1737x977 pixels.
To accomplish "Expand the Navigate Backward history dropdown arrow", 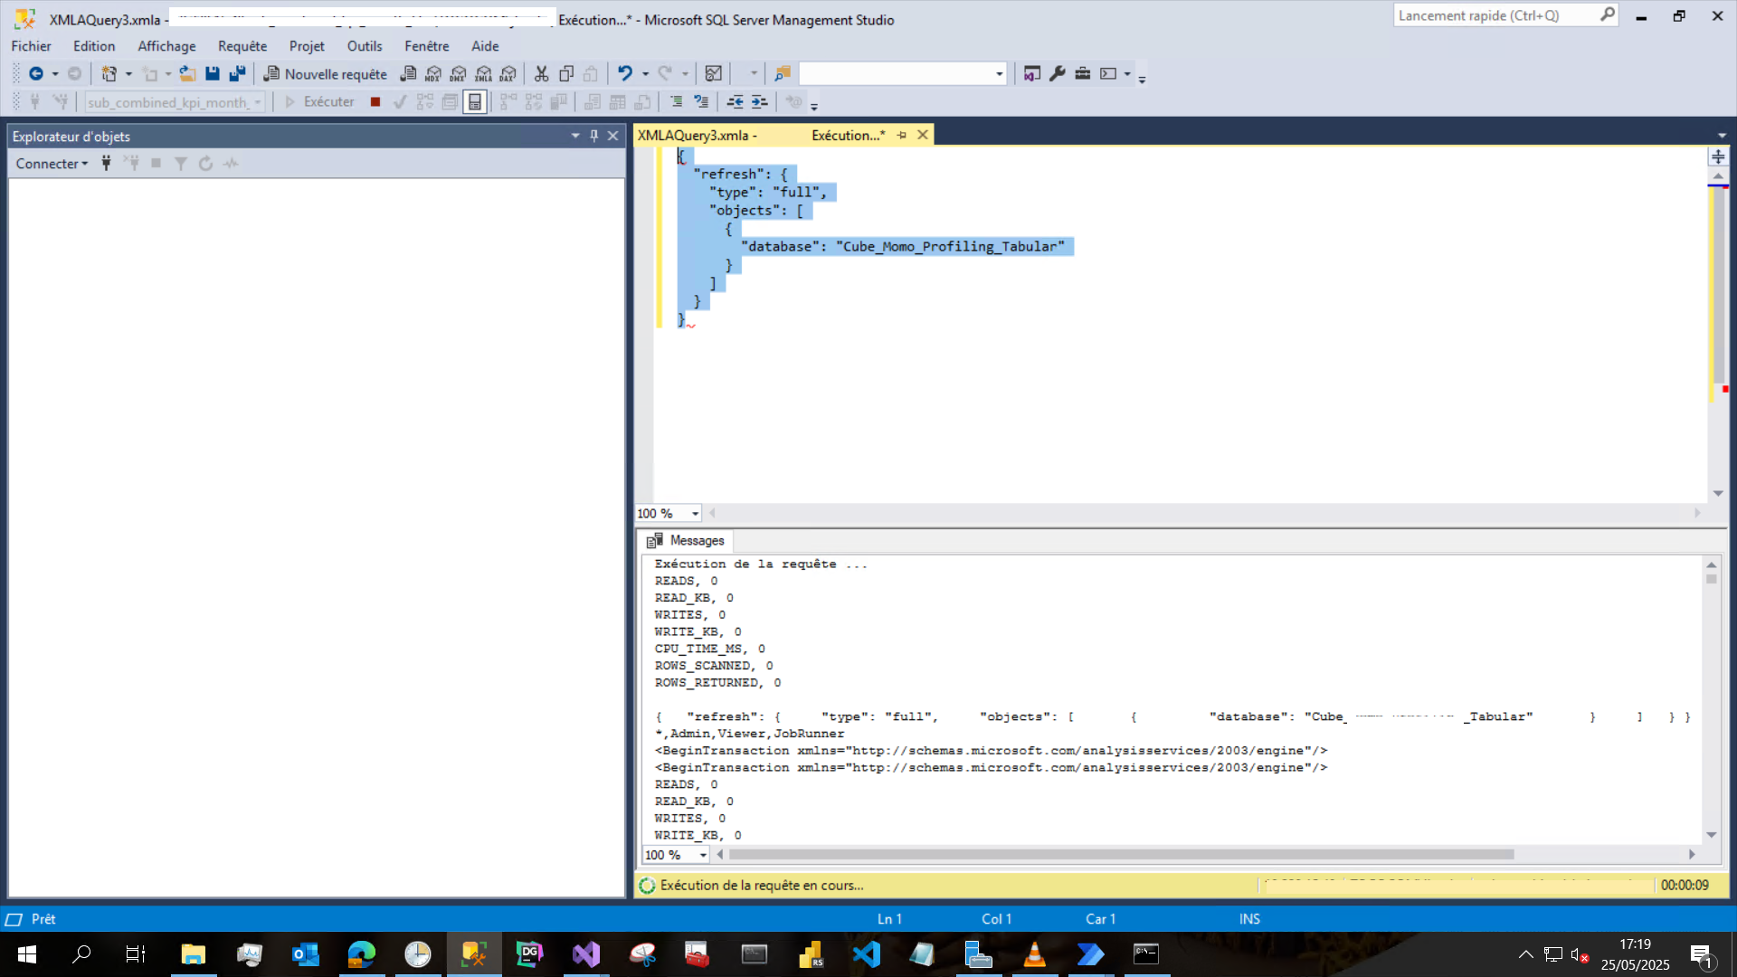I will point(55,73).
